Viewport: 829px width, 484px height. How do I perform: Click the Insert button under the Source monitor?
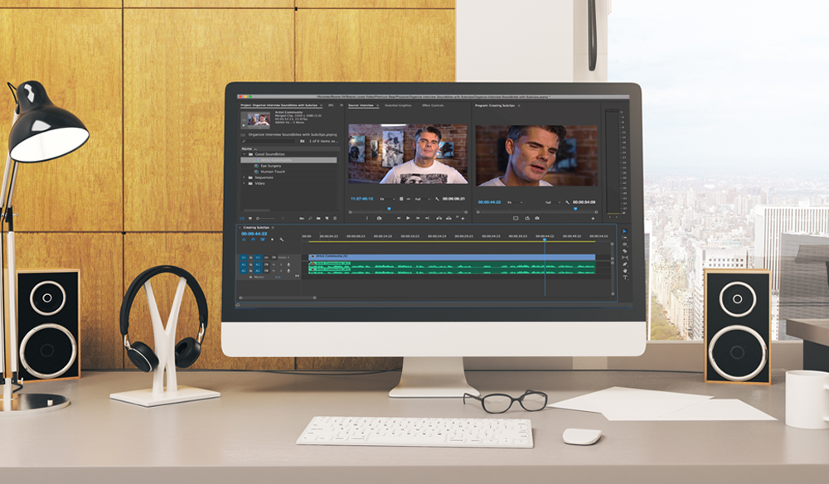pyautogui.click(x=439, y=217)
